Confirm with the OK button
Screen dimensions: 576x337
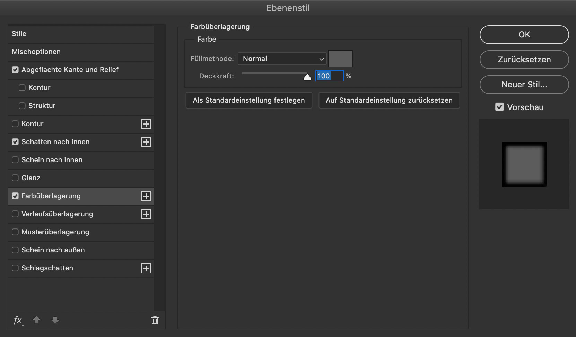tap(524, 35)
